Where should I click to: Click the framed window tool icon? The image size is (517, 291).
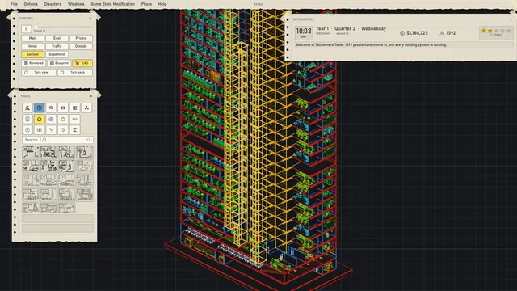click(x=75, y=108)
